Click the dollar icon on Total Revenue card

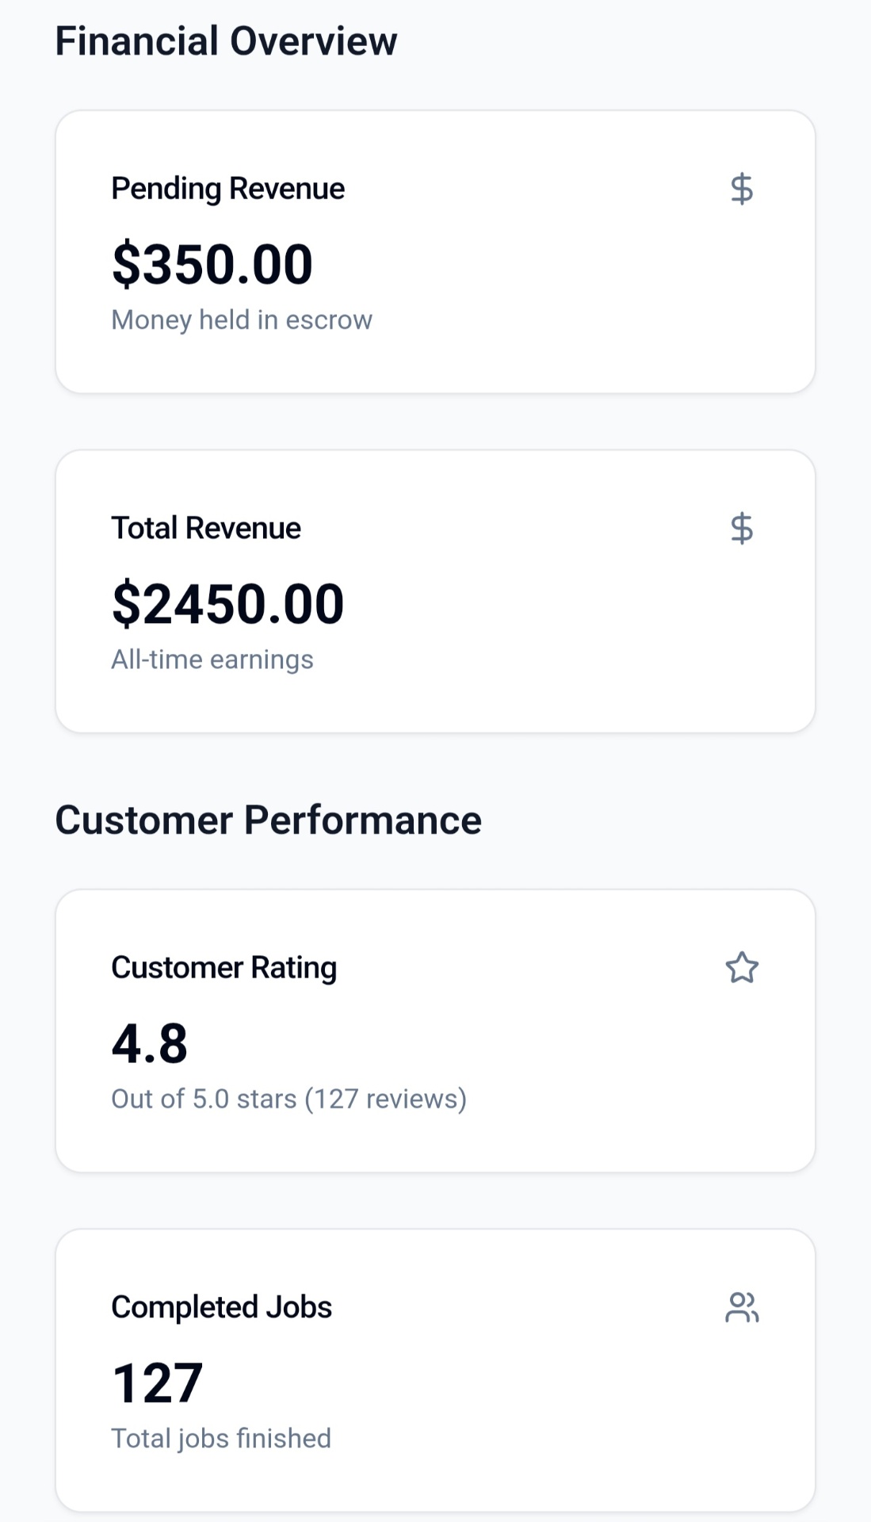click(742, 529)
